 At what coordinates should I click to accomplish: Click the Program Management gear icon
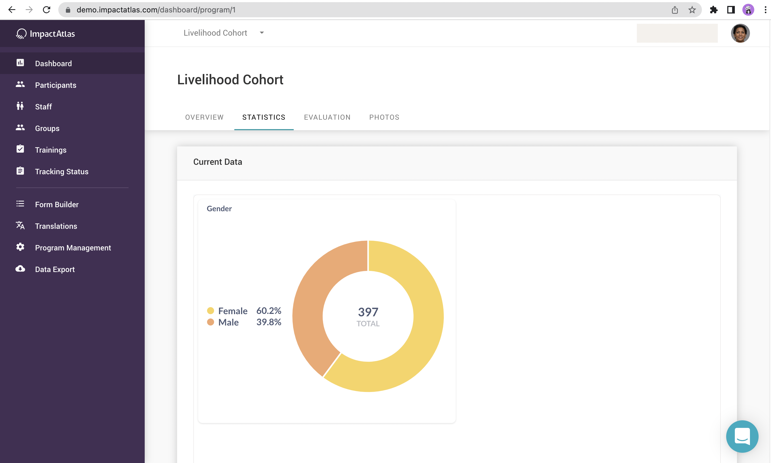20,247
